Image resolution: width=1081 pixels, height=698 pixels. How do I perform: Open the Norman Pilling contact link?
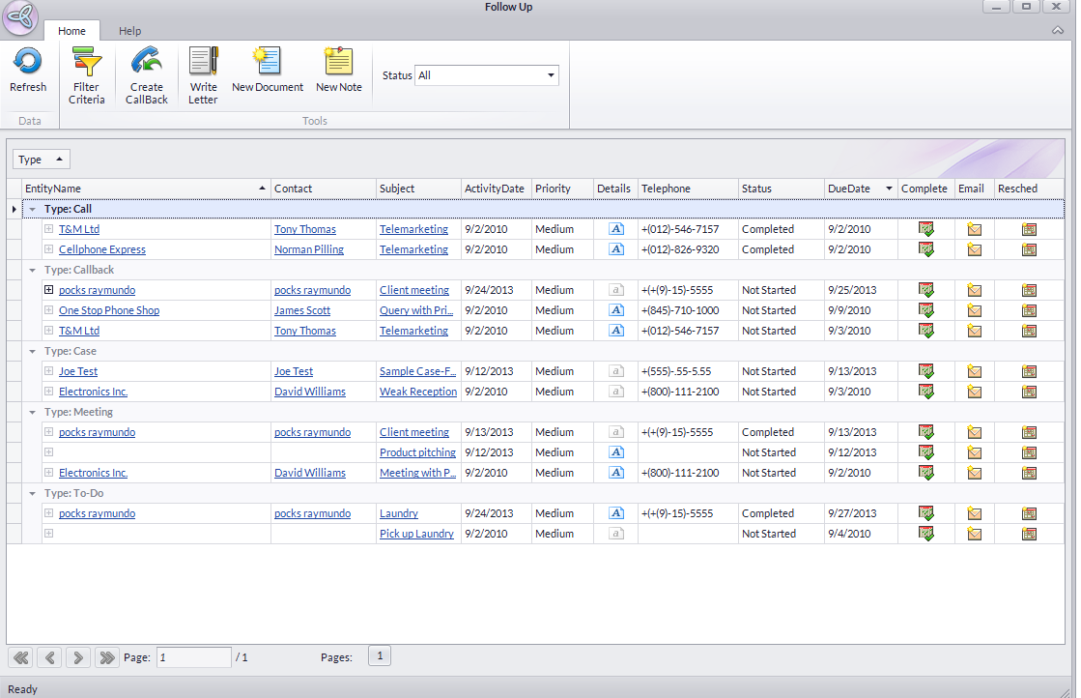point(308,249)
